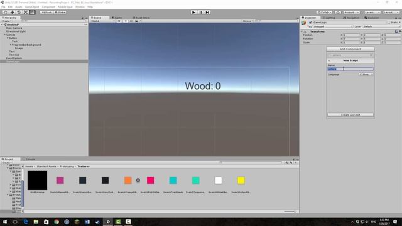The width and height of the screenshot is (402, 226).
Task: Toggle scene lighting icon in Scene toolbar
Action: click(x=126, y=21)
